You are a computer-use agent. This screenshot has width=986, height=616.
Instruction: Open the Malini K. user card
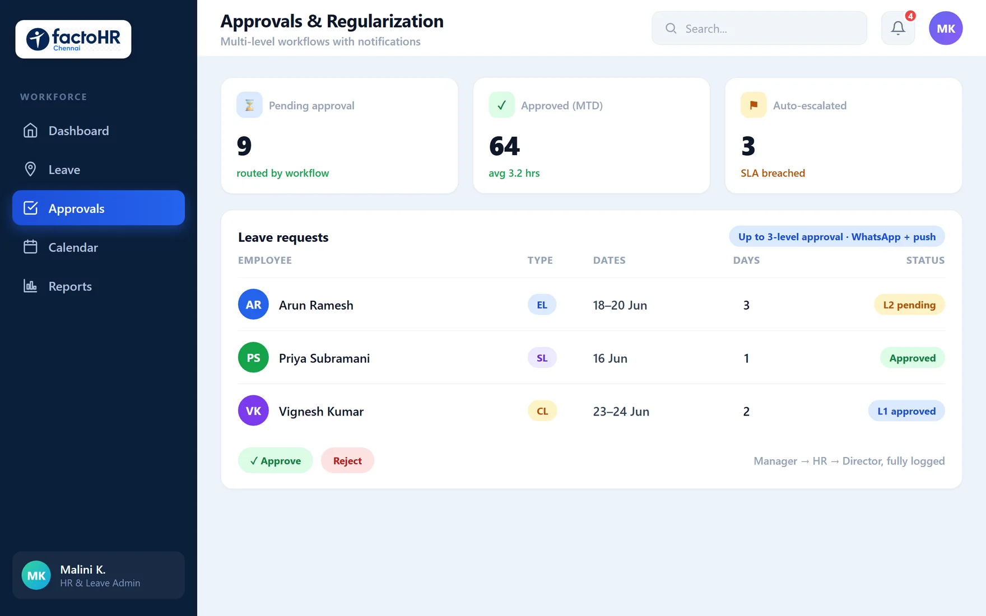99,575
